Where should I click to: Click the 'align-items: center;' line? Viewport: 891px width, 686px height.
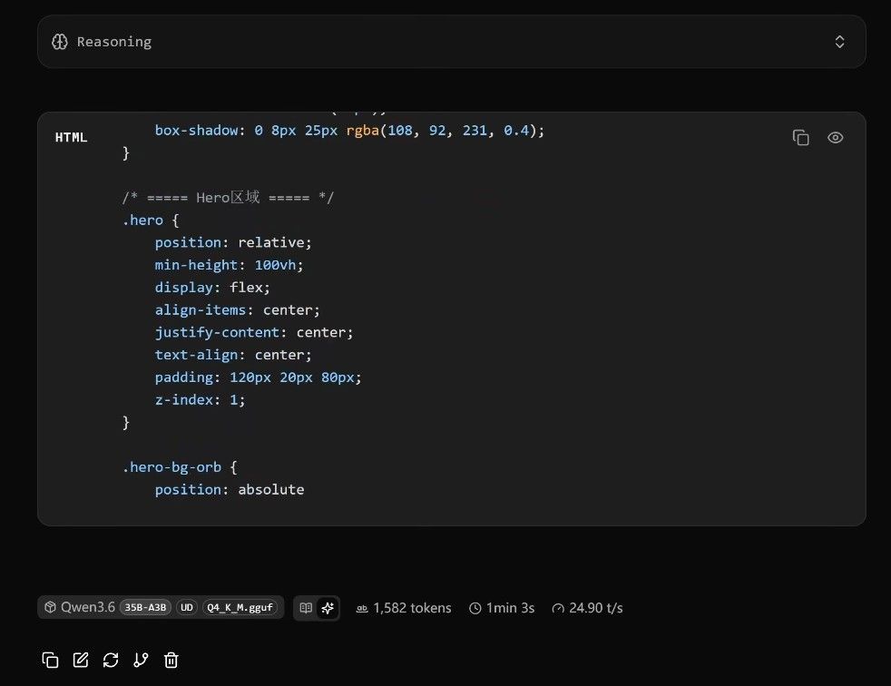[238, 309]
